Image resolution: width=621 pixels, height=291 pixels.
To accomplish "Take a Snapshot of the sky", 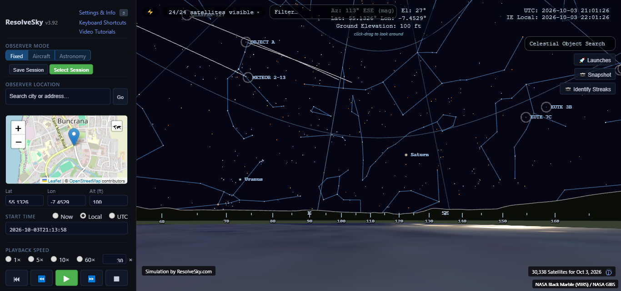I will pyautogui.click(x=595, y=75).
